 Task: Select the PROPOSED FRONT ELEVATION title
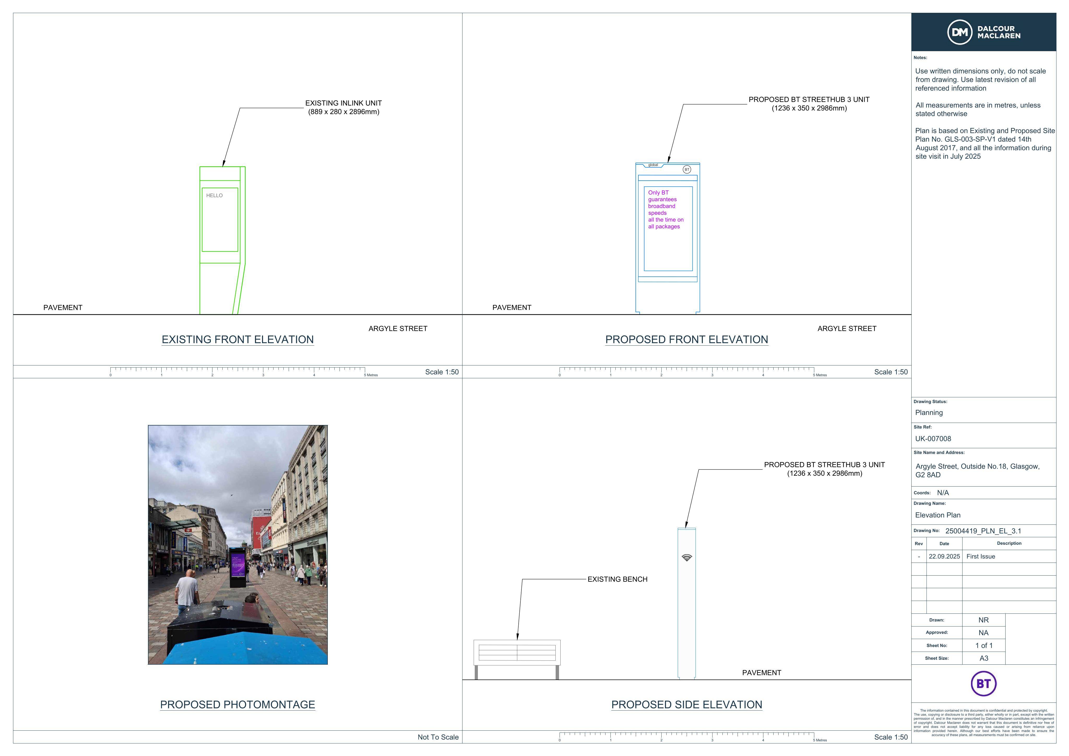pyautogui.click(x=686, y=340)
